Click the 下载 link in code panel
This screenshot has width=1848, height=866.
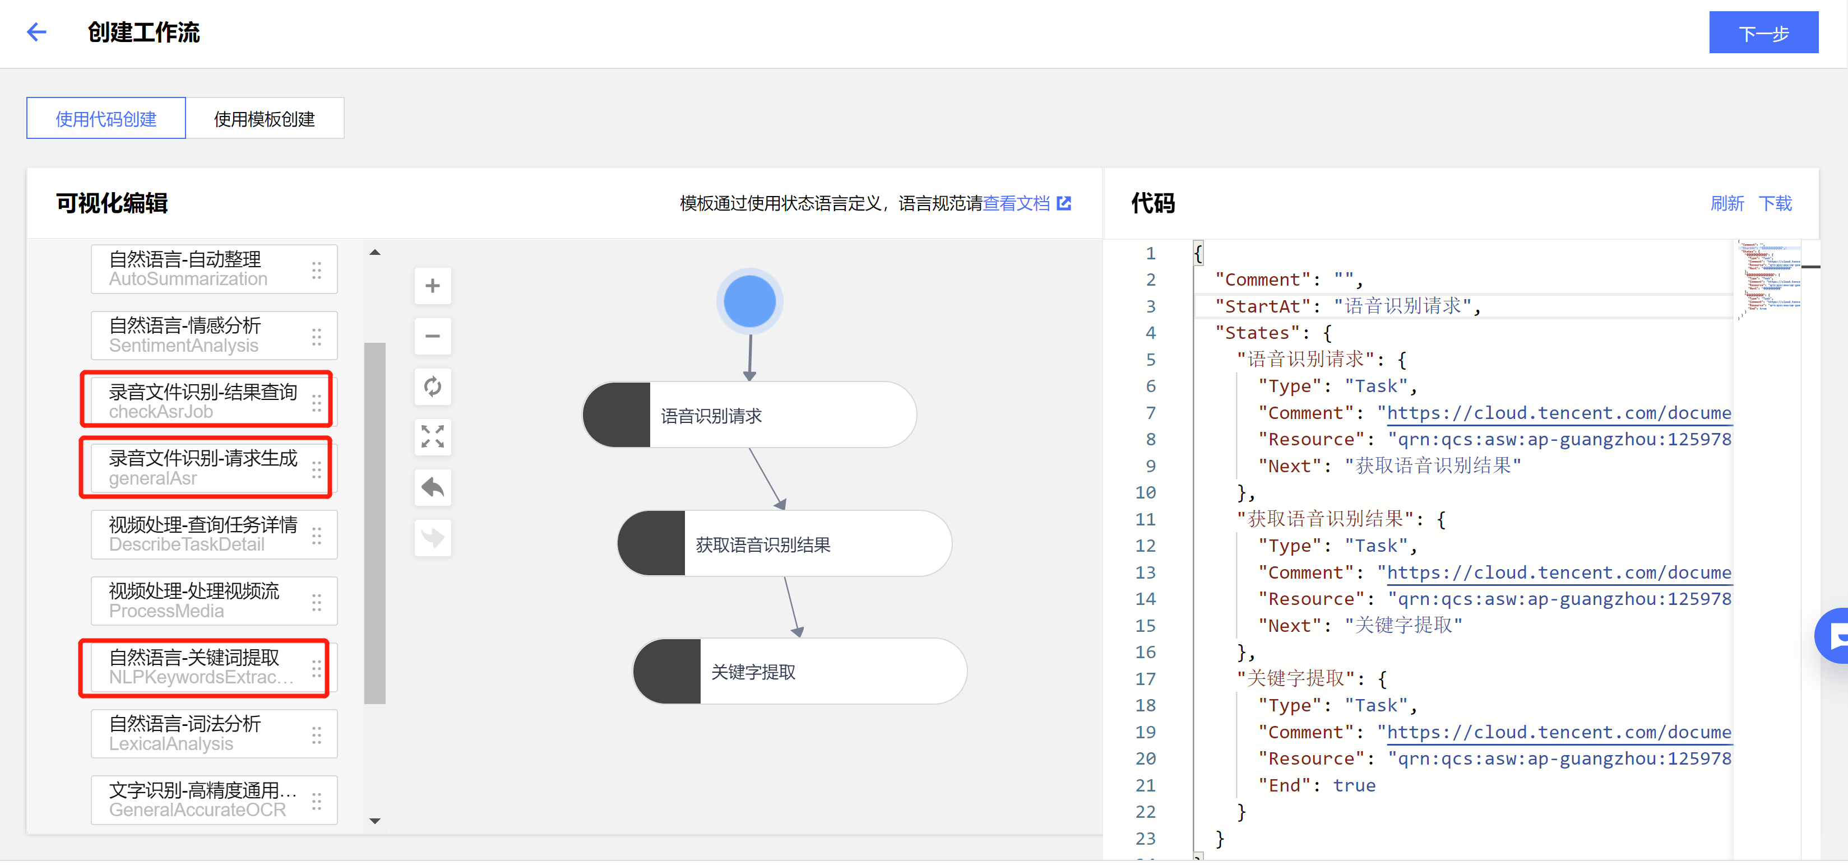pos(1775,203)
